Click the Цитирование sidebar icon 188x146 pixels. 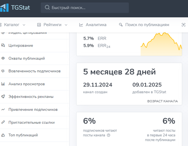tap(3, 46)
